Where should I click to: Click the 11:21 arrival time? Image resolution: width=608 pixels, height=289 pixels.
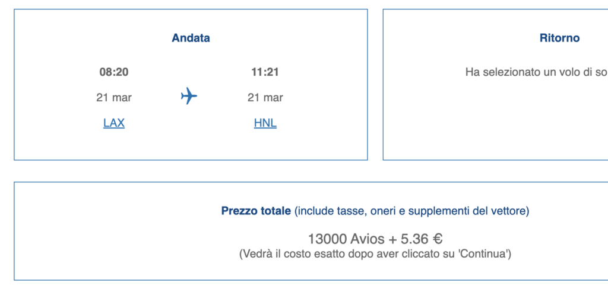[265, 72]
